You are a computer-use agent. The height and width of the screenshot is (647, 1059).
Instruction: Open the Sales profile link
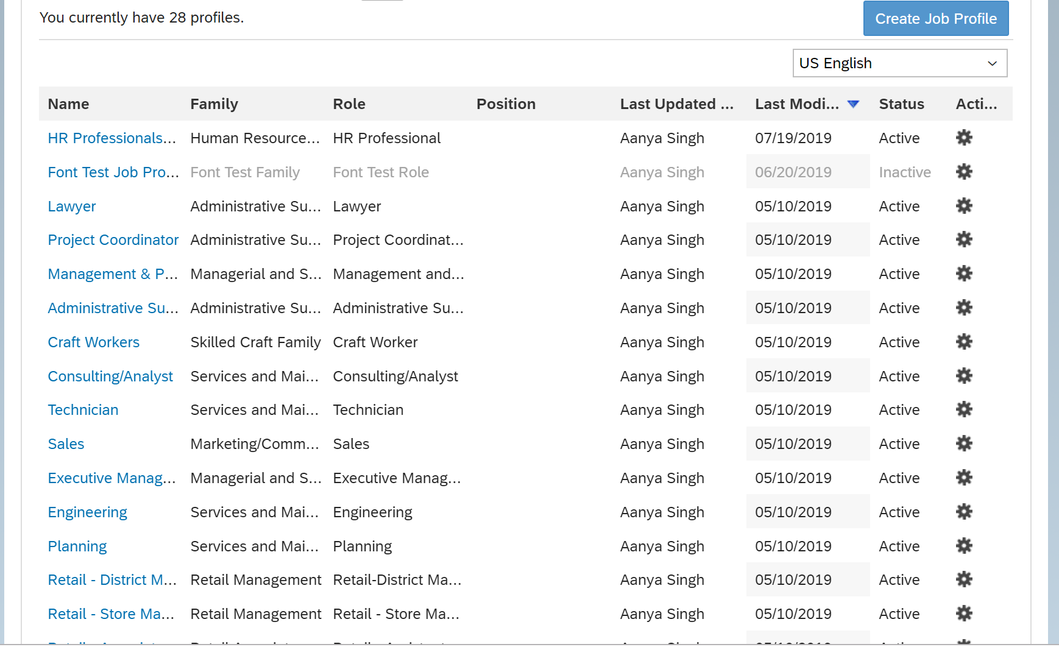(66, 444)
